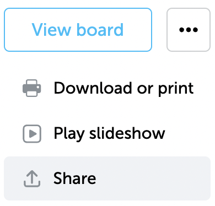Click the three black dots icon
This screenshot has height=206, width=215.
(x=189, y=30)
